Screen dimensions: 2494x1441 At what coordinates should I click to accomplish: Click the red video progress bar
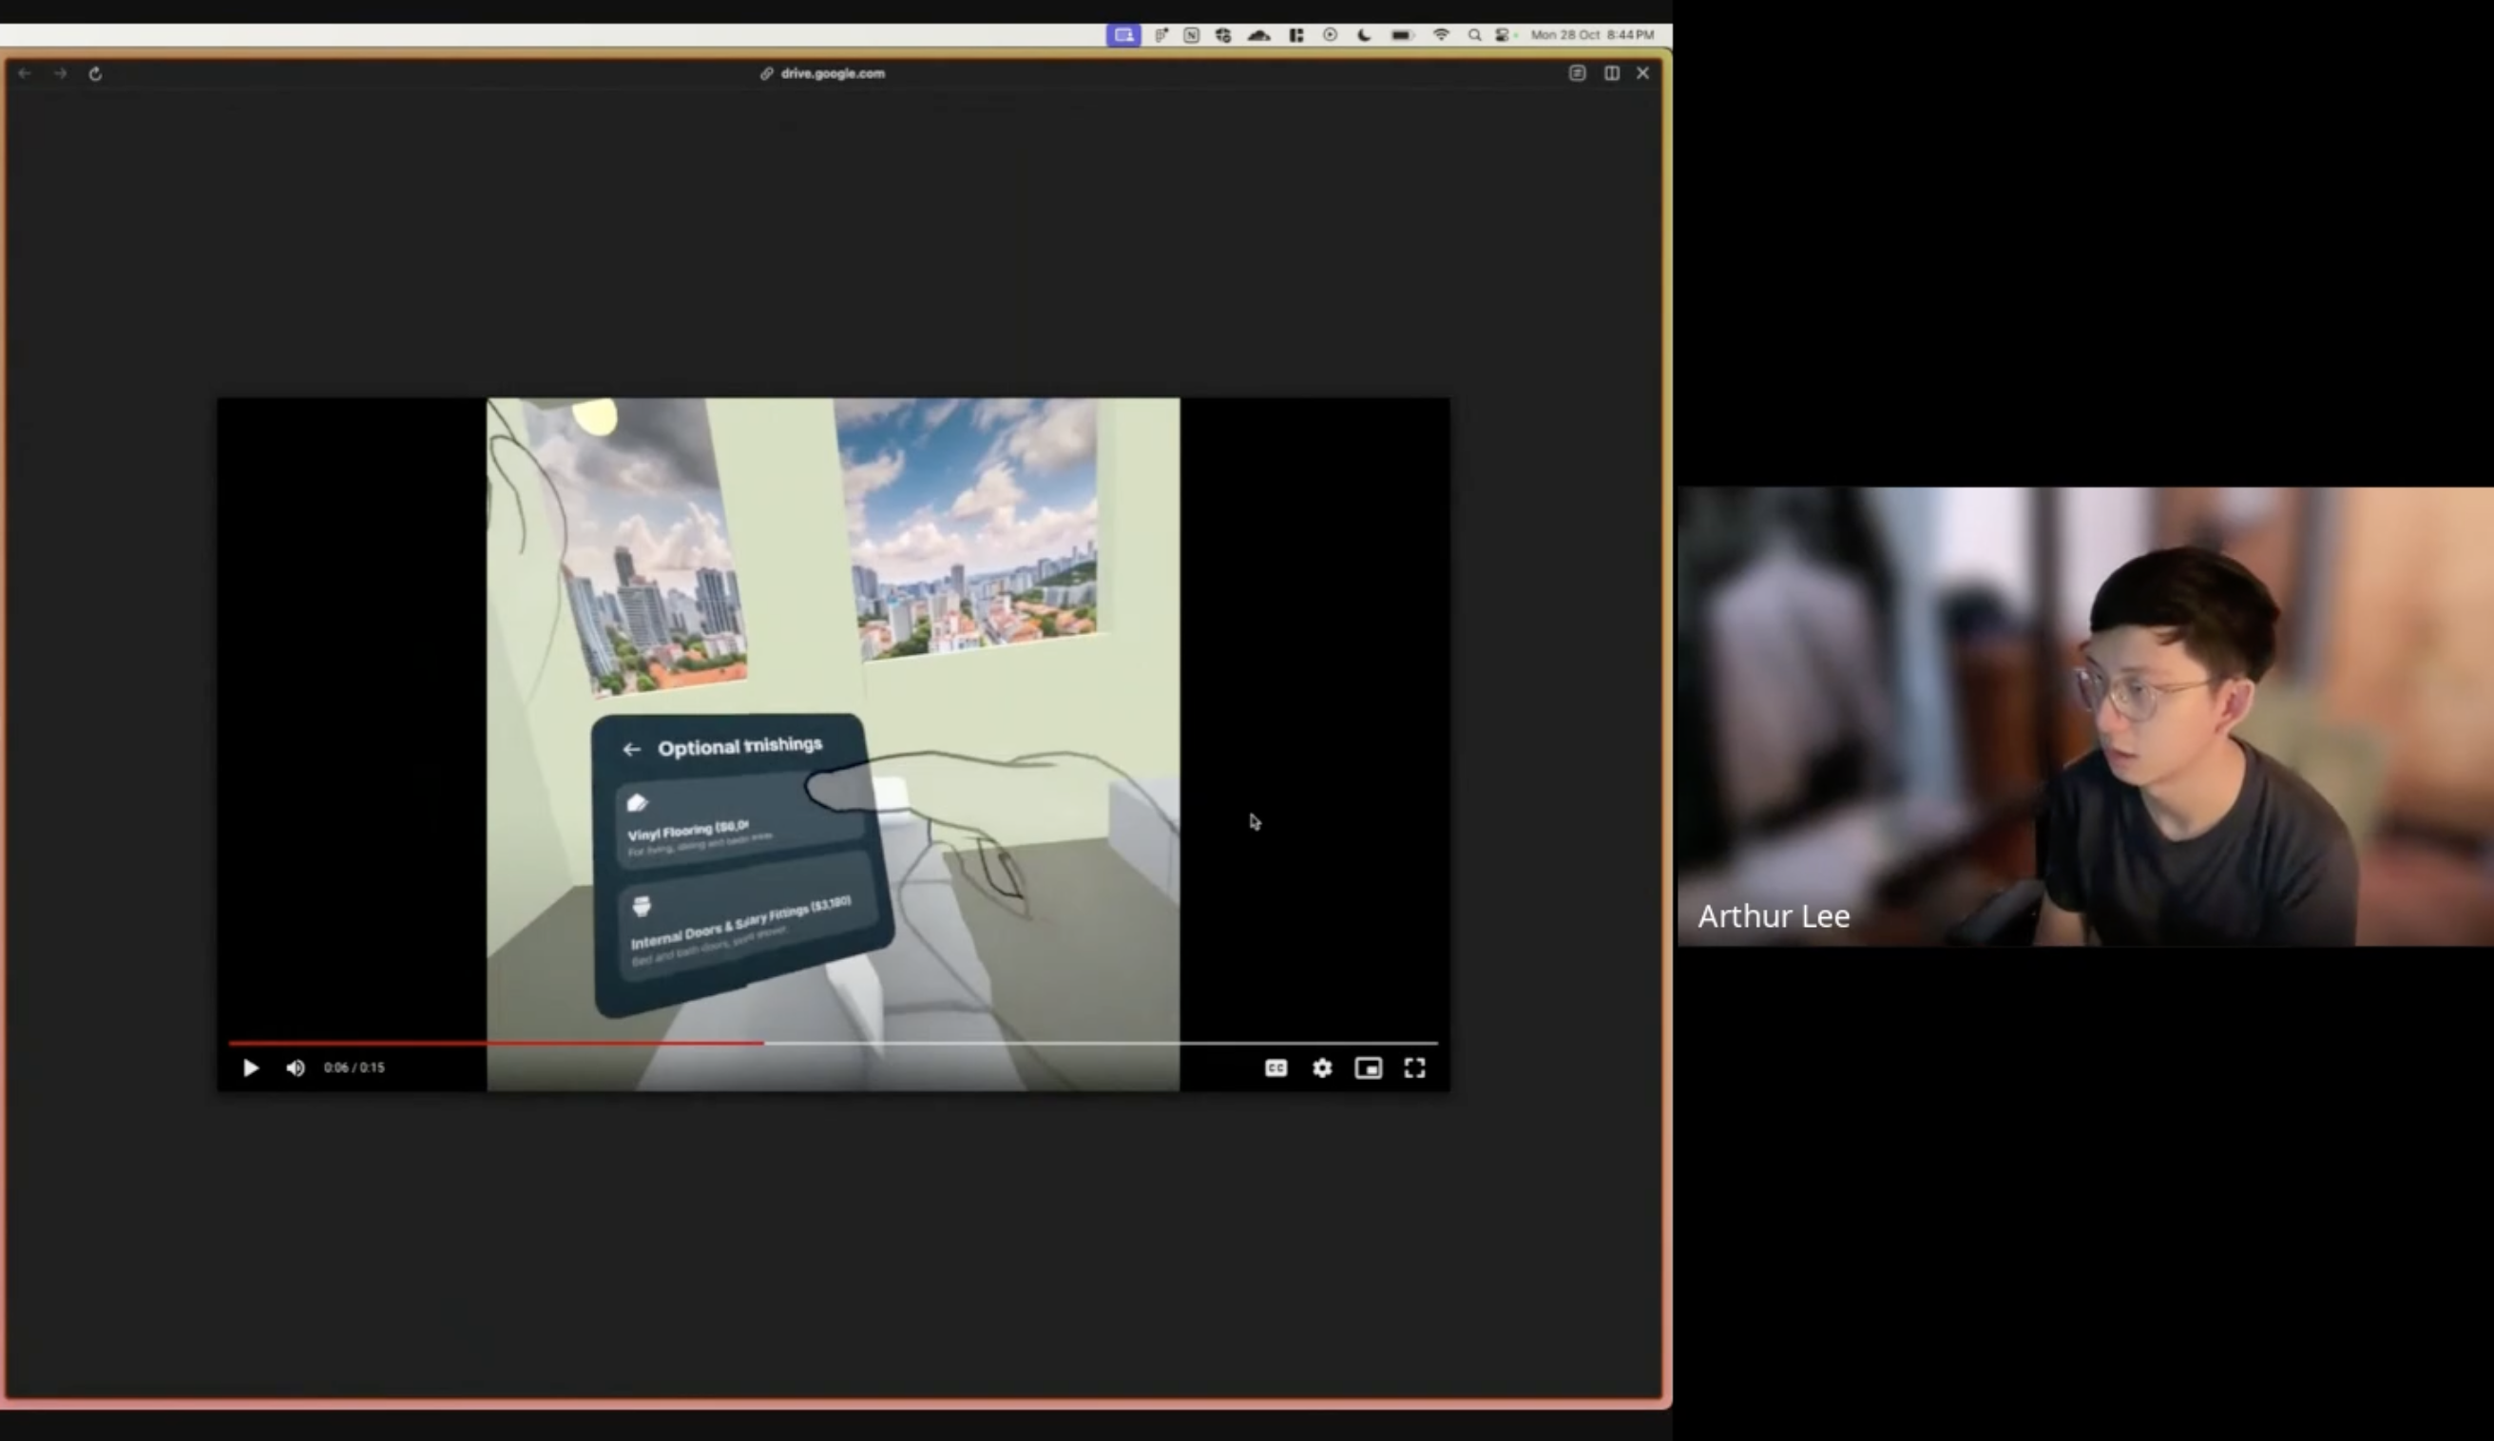[x=494, y=1042]
